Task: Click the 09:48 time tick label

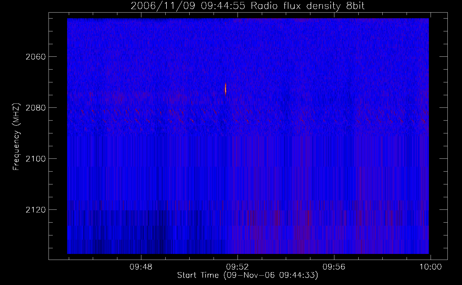Action: point(141,267)
